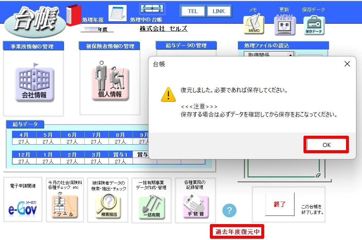The image size is (362, 240).
Task: Open the 検索抽出 magnifier icon
Action: tap(108, 206)
